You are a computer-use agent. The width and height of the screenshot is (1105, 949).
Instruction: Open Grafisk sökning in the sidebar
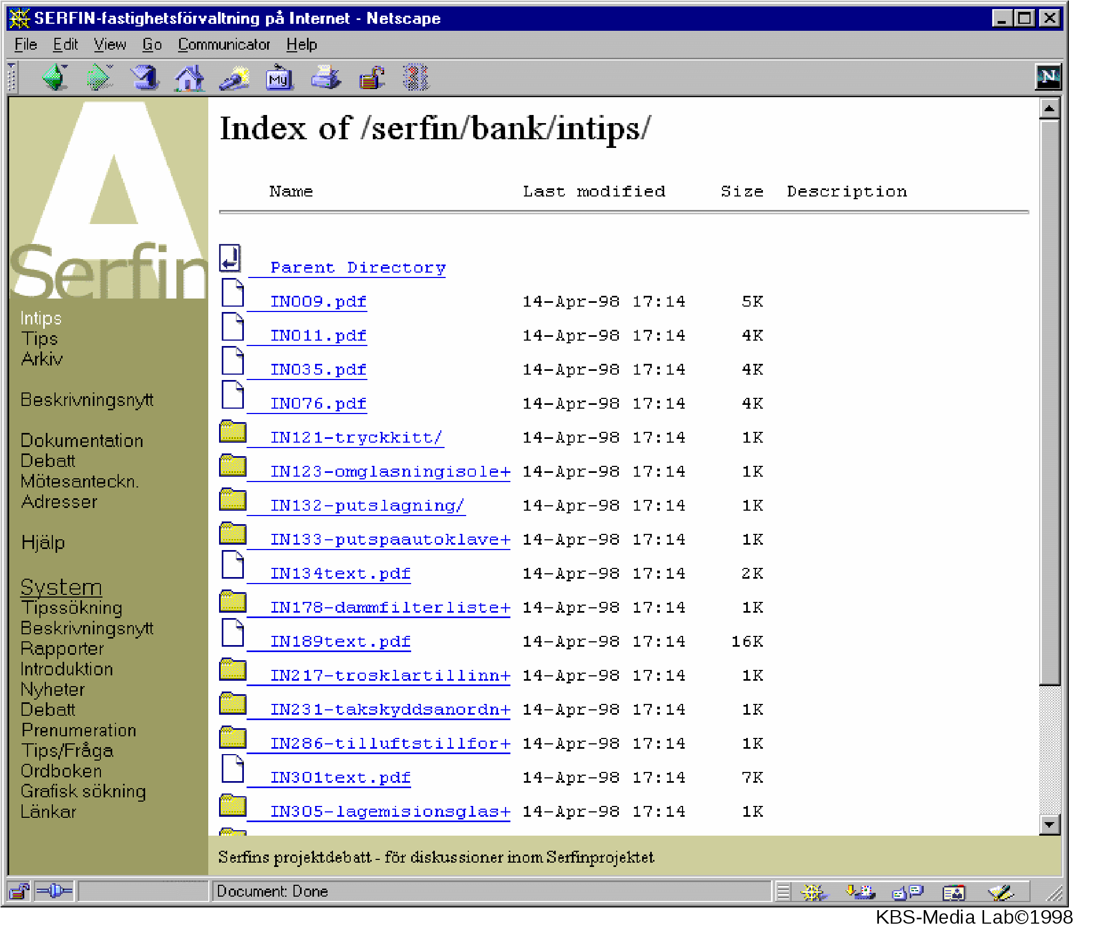click(83, 792)
